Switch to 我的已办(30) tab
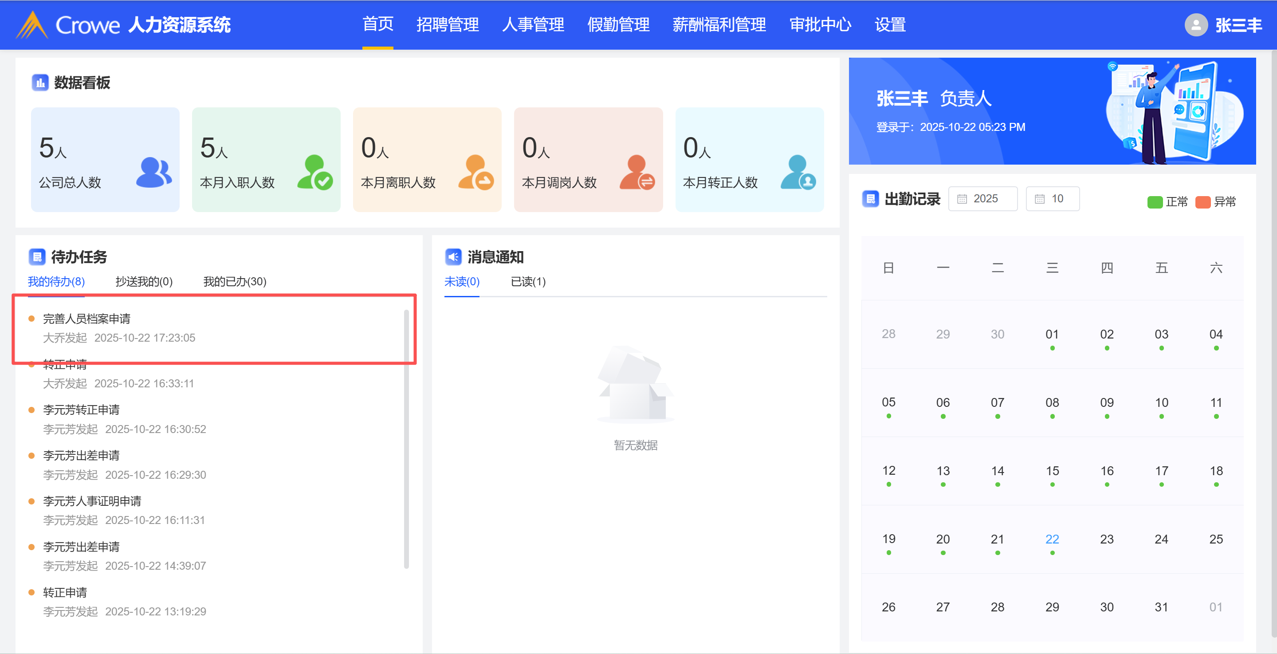Image resolution: width=1277 pixels, height=654 pixels. tap(235, 282)
